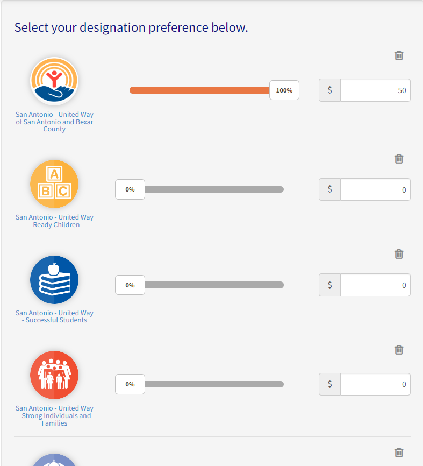The width and height of the screenshot is (423, 466).
Task: Click the red family group icon
Action: (54, 375)
